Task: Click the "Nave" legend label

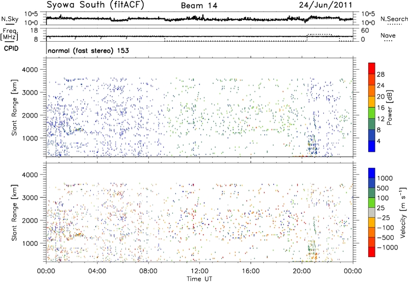Action: coord(388,35)
